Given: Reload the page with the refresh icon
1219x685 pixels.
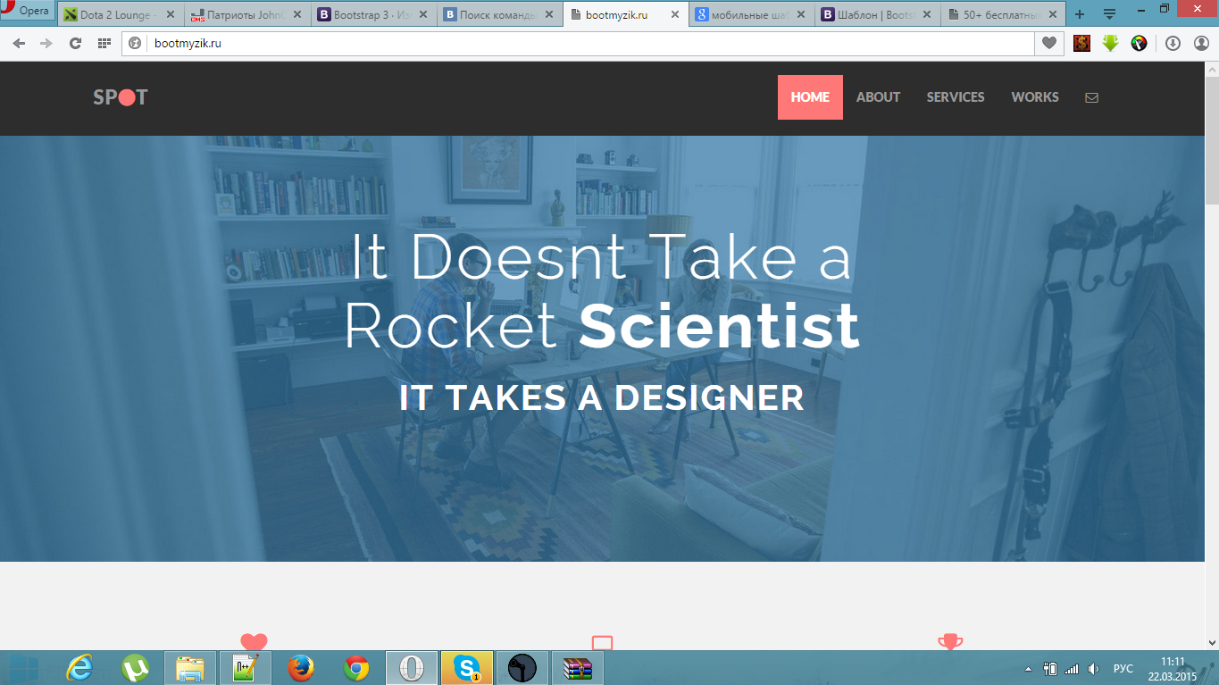Looking at the screenshot, I should coord(76,43).
